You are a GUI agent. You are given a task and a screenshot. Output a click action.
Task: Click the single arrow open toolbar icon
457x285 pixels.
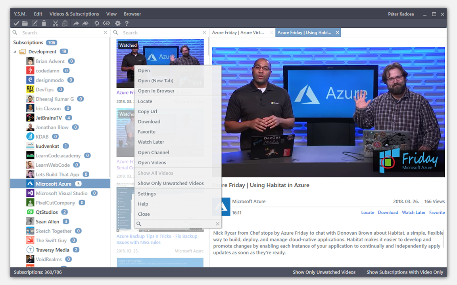(76, 23)
